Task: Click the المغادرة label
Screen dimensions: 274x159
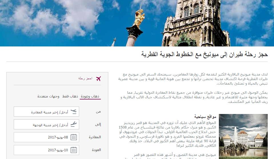Action: 95,137
